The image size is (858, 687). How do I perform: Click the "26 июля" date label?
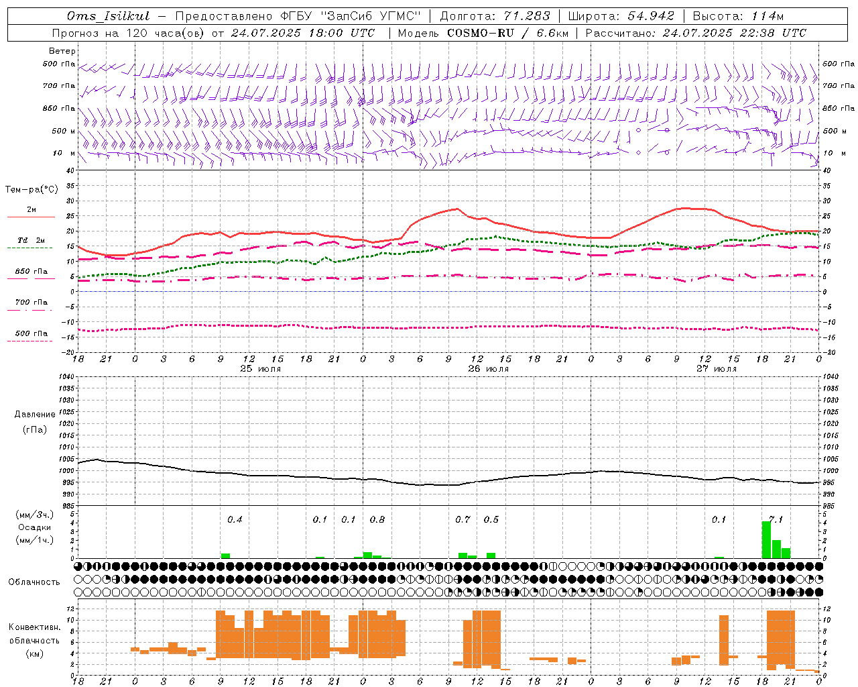[489, 369]
